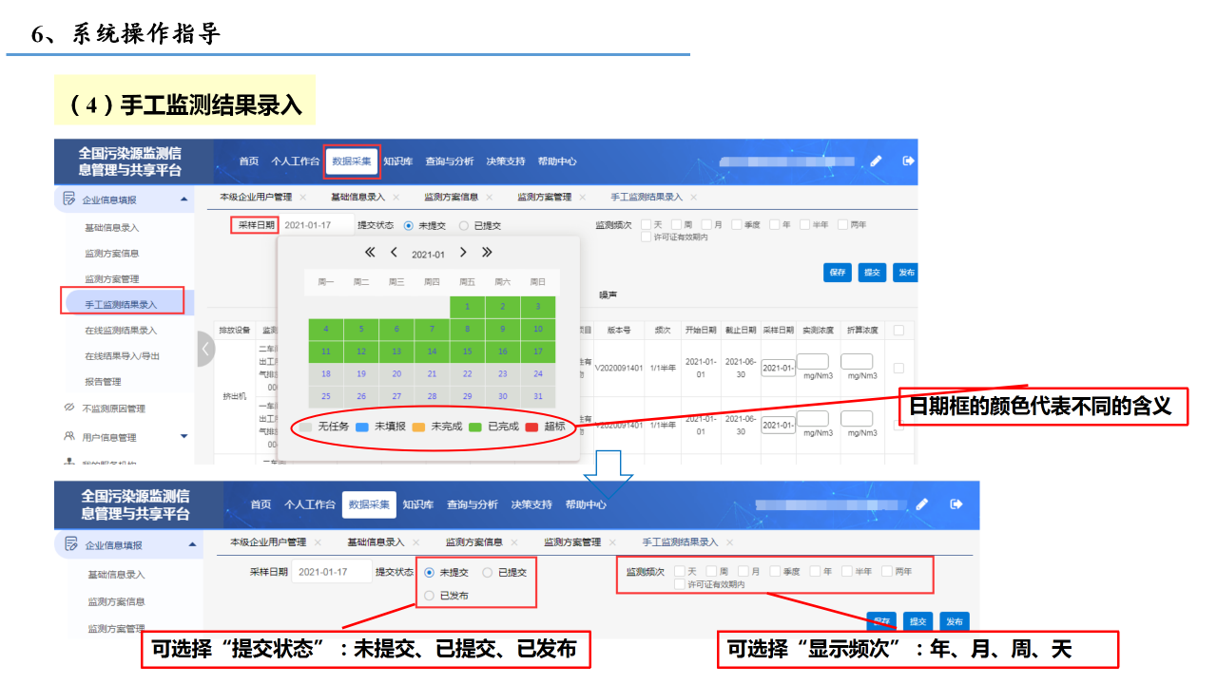Click 发布 button in lower screenshot
This screenshot has width=1217, height=684.
pyautogui.click(x=954, y=621)
